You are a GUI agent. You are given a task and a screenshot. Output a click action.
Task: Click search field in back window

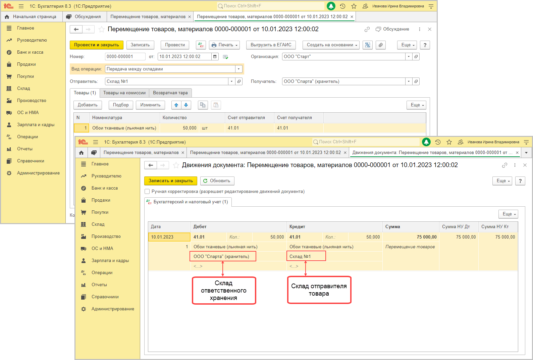coord(270,6)
